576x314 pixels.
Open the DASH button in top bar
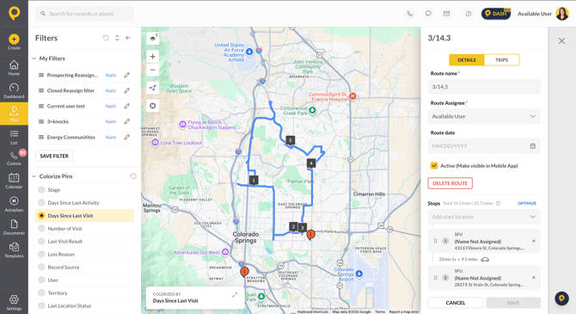pyautogui.click(x=496, y=14)
